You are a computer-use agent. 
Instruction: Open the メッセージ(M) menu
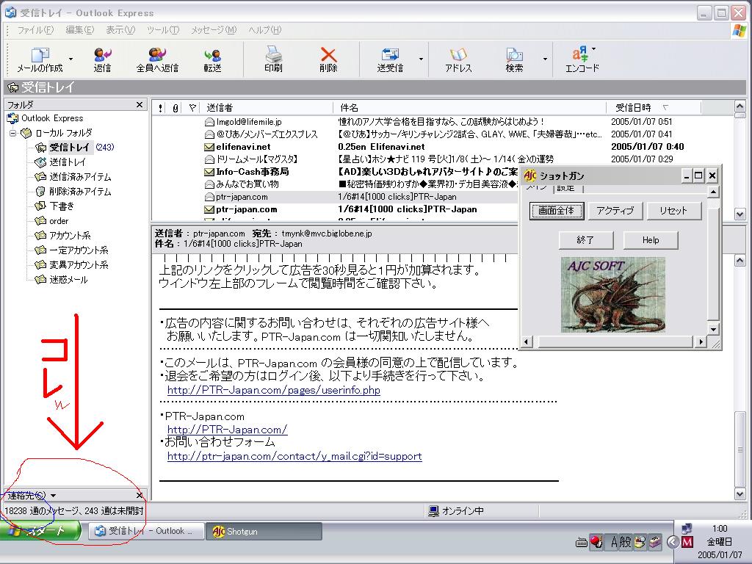(214, 29)
